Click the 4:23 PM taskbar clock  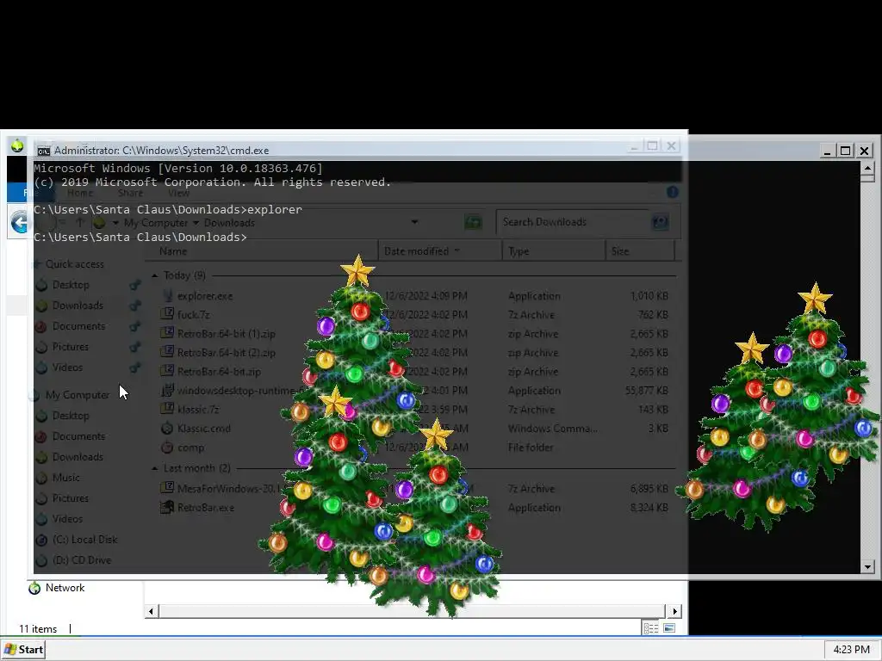click(852, 650)
